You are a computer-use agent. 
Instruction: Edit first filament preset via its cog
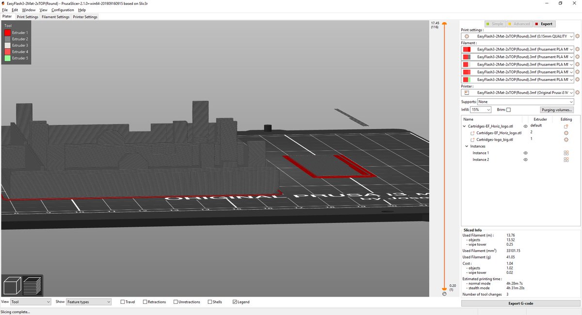coord(578,49)
